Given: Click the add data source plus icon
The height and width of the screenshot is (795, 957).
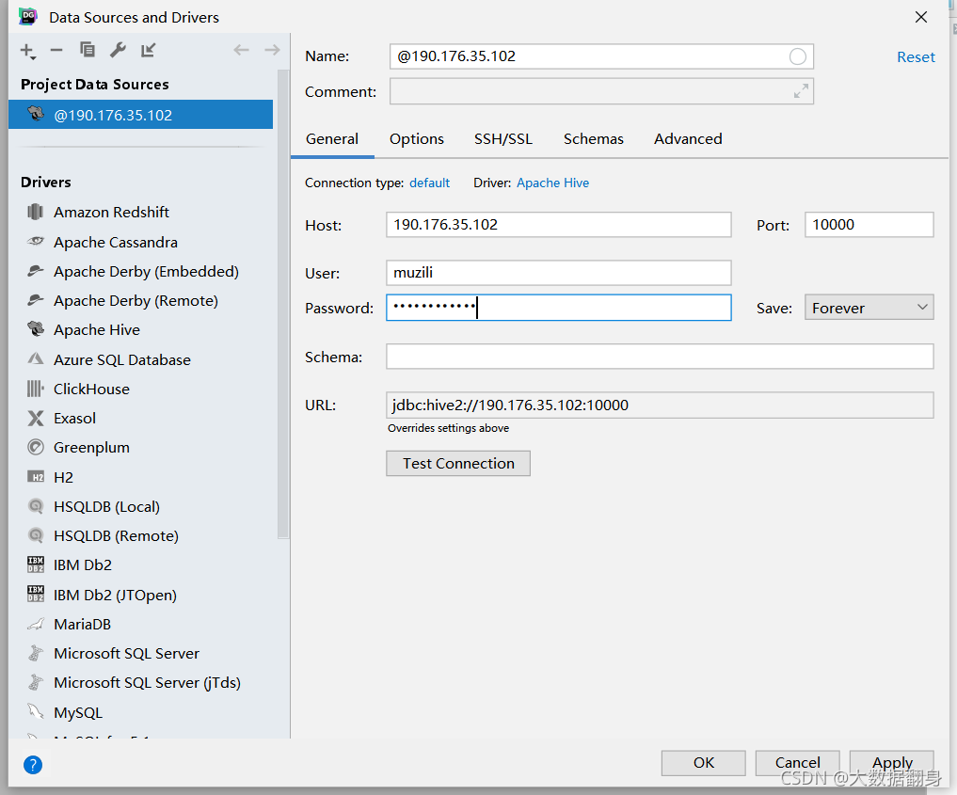Looking at the screenshot, I should 27,51.
